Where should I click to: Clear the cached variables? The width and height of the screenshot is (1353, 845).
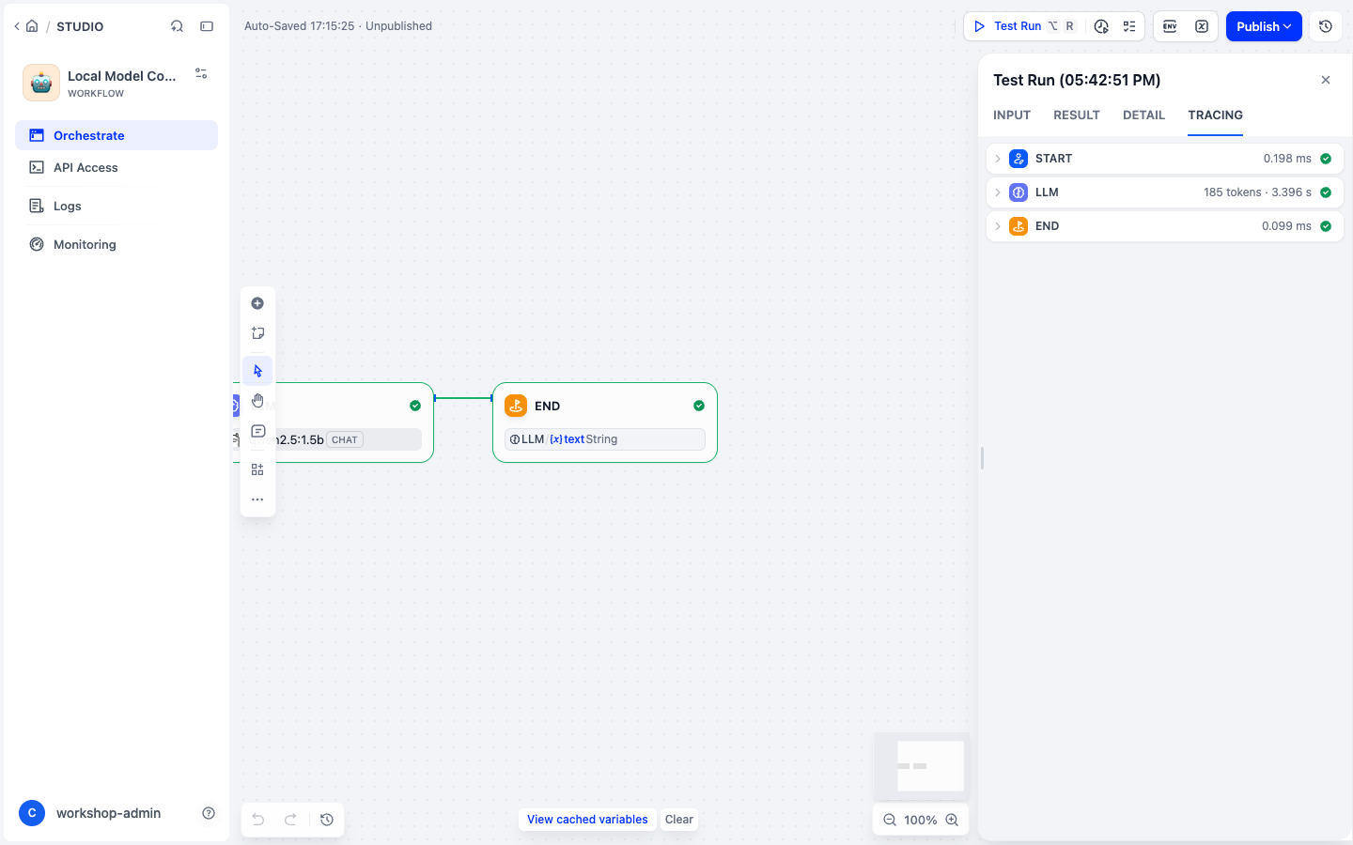[679, 820]
